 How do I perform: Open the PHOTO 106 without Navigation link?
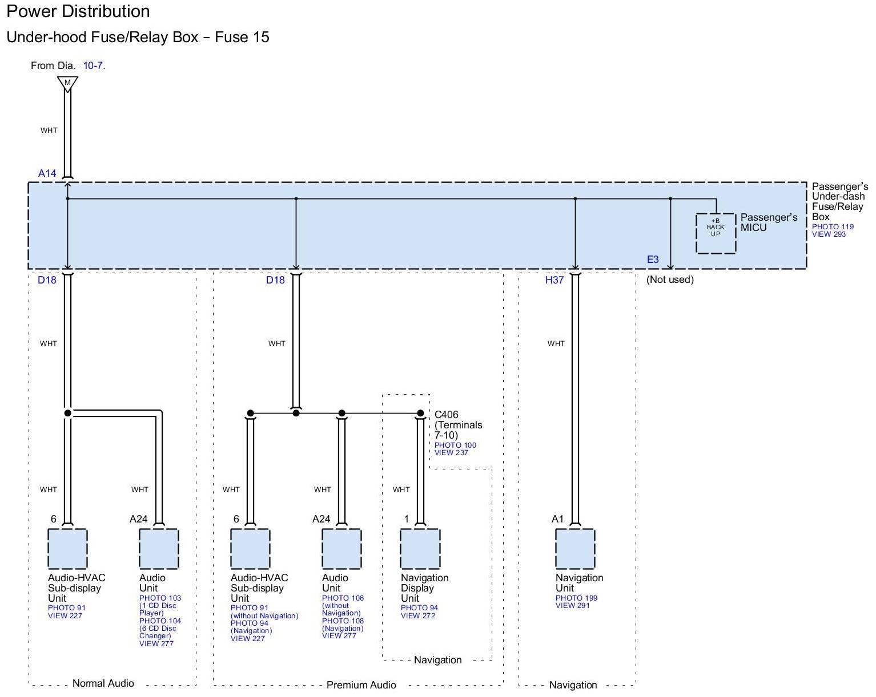tap(343, 598)
